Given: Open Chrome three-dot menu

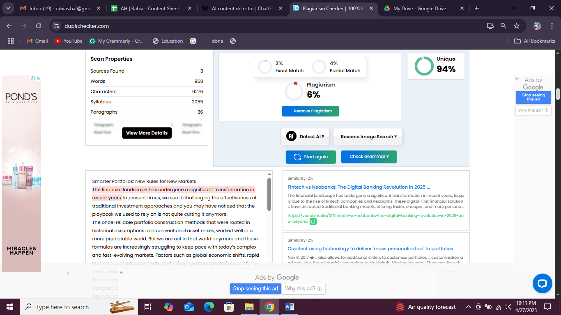Looking at the screenshot, I should pos(552,26).
